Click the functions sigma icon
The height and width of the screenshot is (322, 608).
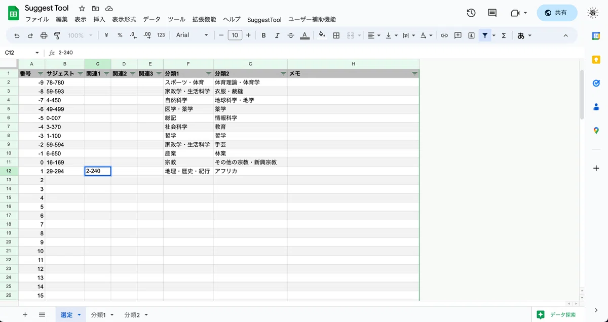[504, 35]
